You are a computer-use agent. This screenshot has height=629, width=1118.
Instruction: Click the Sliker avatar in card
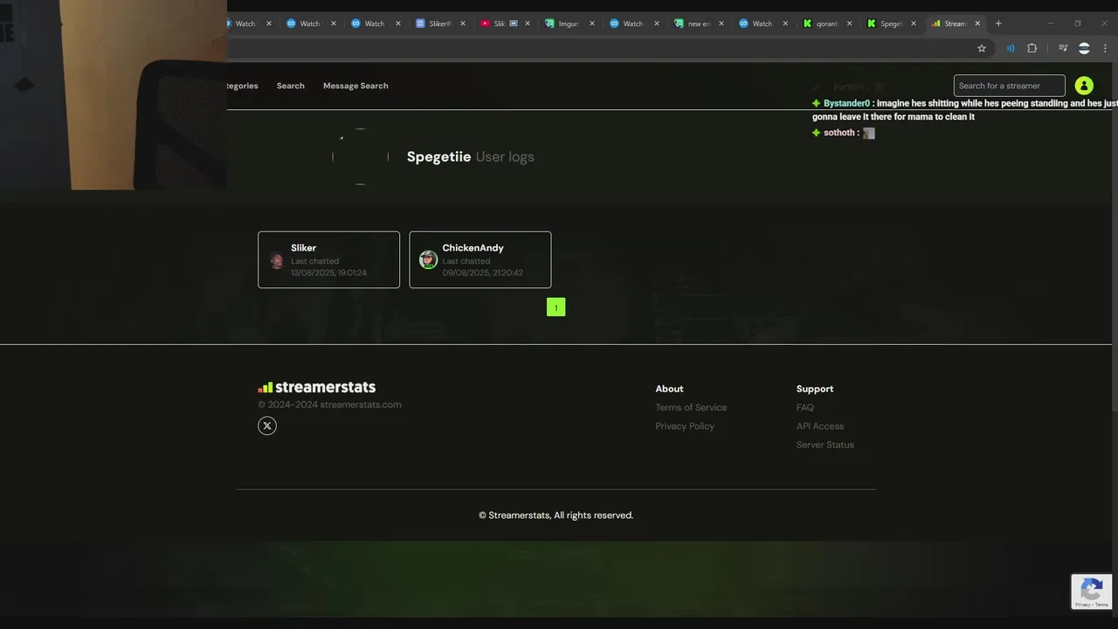coord(277,260)
